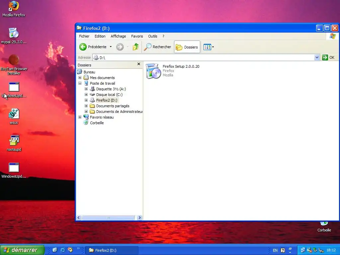Screen dimensions: 340x255
Task: Expand Firefox2 (D:) tree node
Action: [86, 100]
